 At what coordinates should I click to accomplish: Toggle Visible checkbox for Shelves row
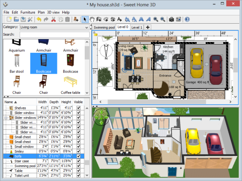tap(78, 108)
